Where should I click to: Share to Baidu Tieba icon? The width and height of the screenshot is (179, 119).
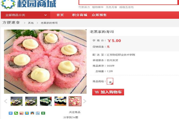click(38, 113)
